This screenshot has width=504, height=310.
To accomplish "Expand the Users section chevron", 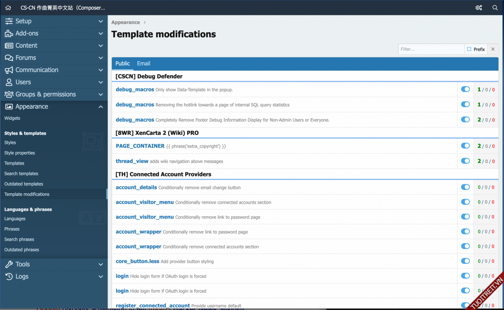I will pyautogui.click(x=101, y=82).
